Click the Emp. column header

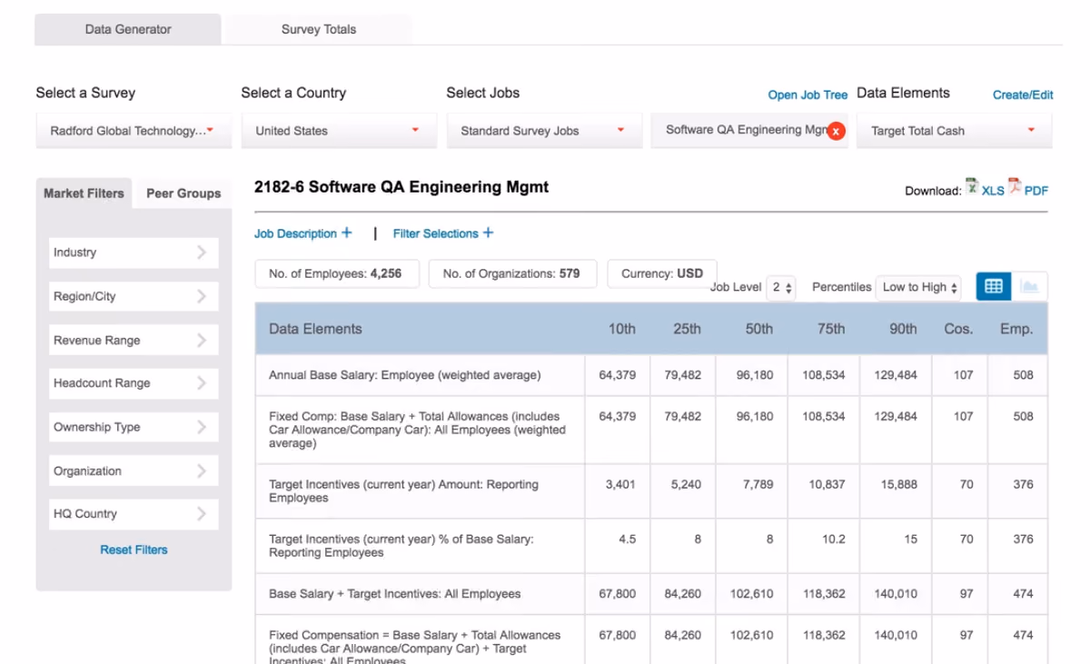tap(1016, 329)
